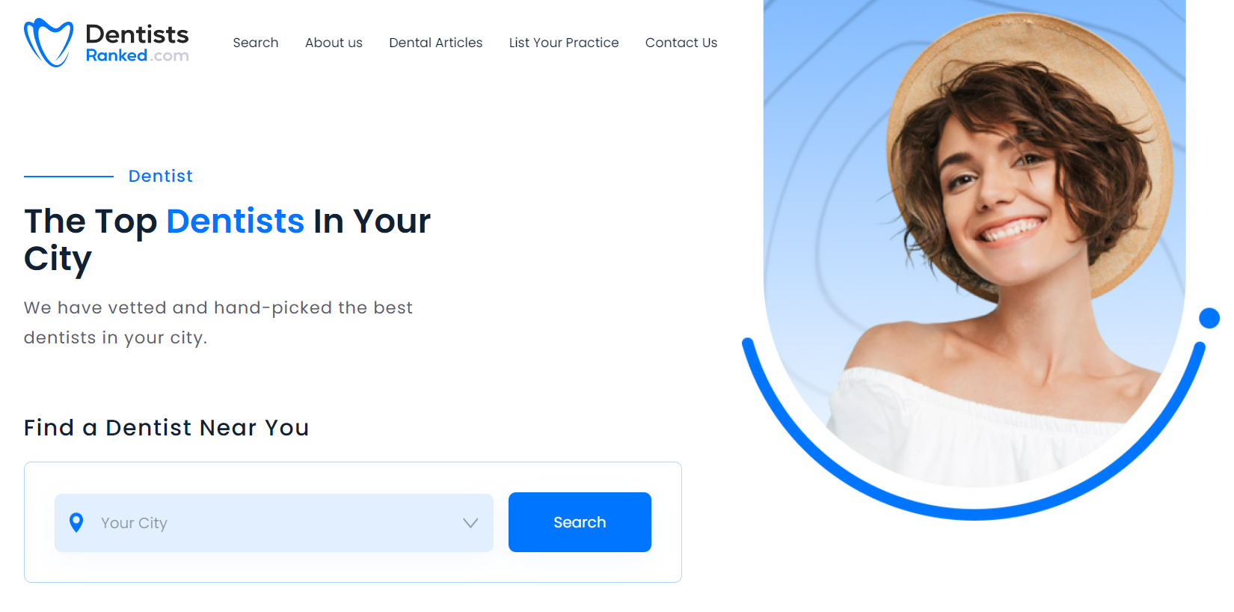This screenshot has height=612, width=1234.
Task: Click the blue tooth logo icon
Action: pos(49,43)
